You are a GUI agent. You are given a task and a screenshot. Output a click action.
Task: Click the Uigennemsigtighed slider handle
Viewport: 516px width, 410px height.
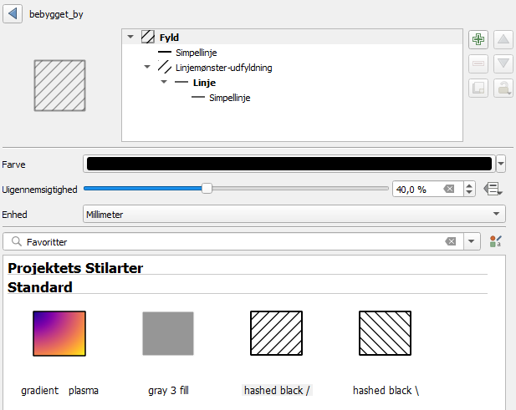pyautogui.click(x=207, y=189)
